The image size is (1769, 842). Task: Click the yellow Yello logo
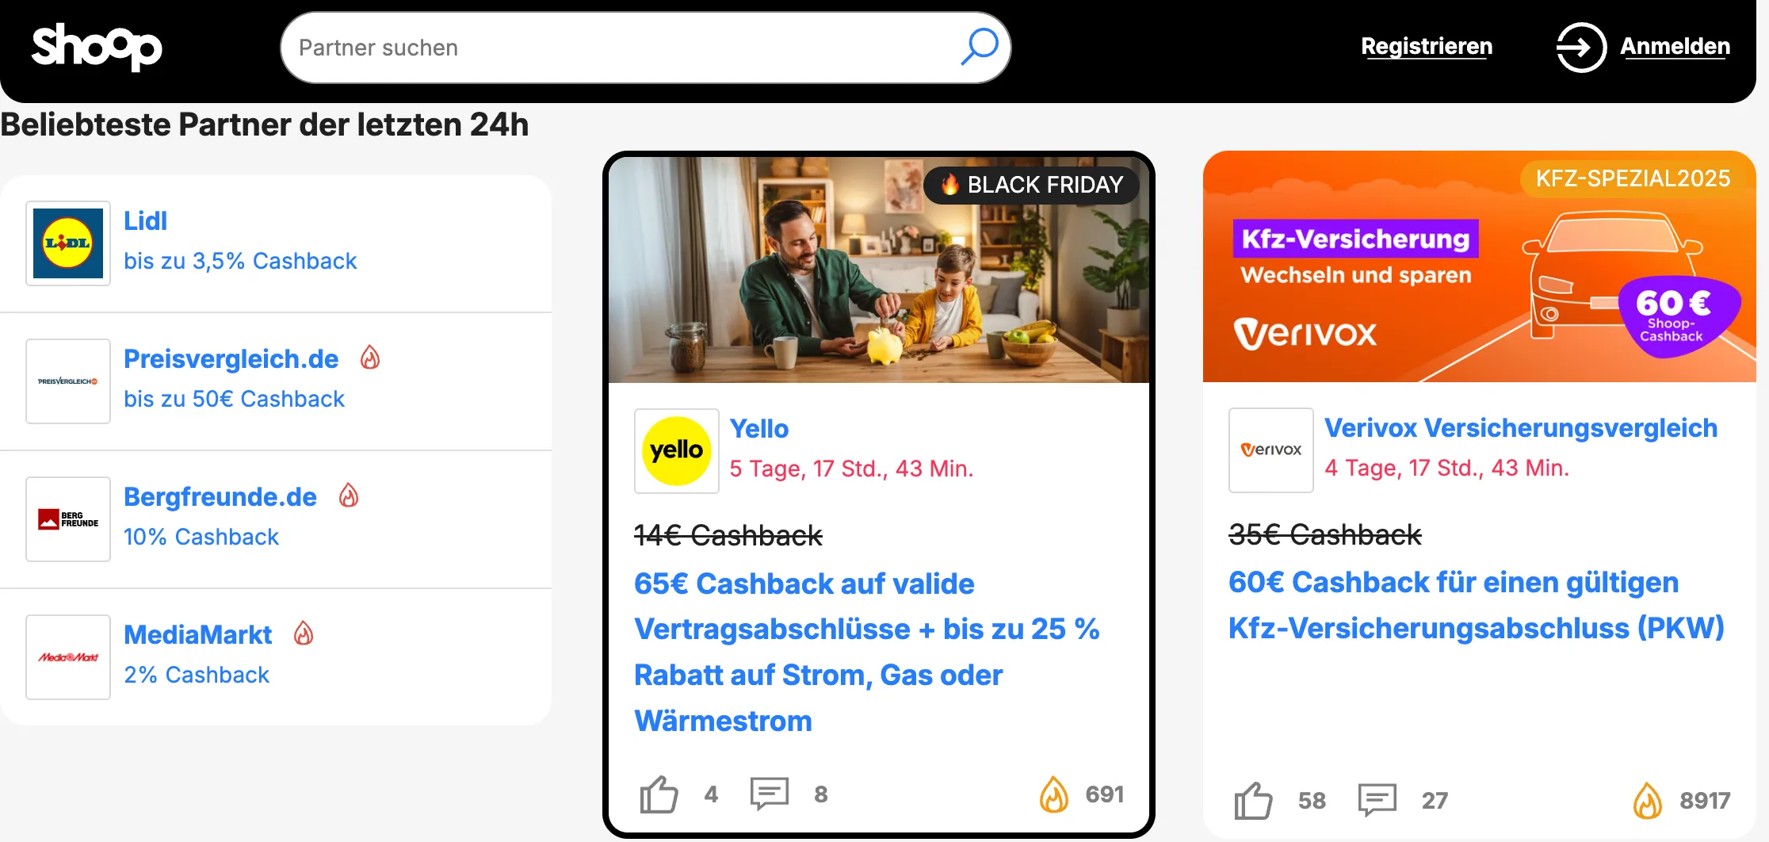677,451
